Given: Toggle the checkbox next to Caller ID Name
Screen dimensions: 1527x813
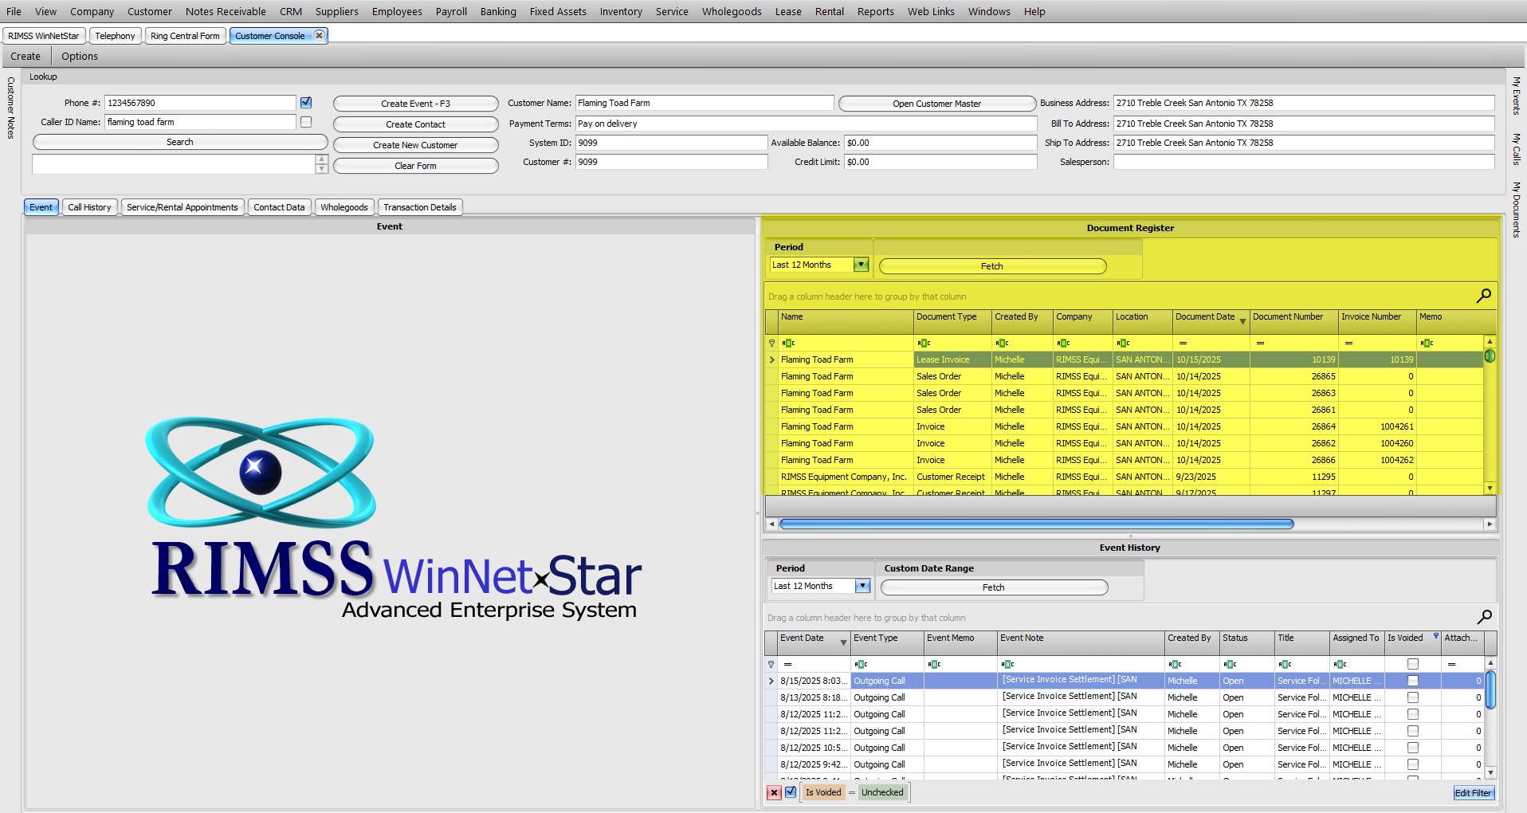Looking at the screenshot, I should [x=306, y=122].
